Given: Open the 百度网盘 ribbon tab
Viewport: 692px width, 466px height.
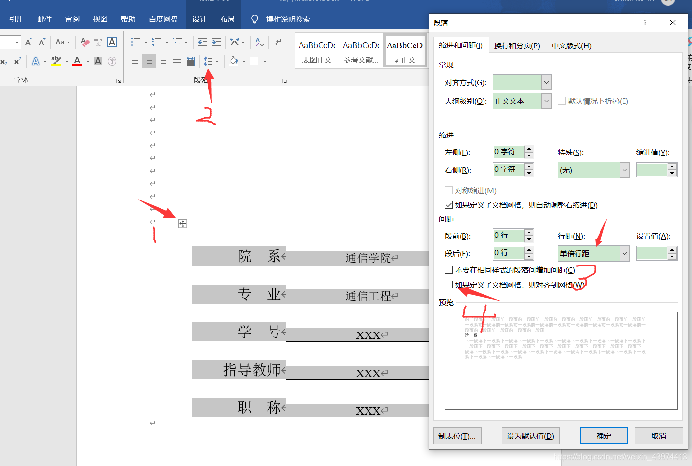Looking at the screenshot, I should point(163,19).
